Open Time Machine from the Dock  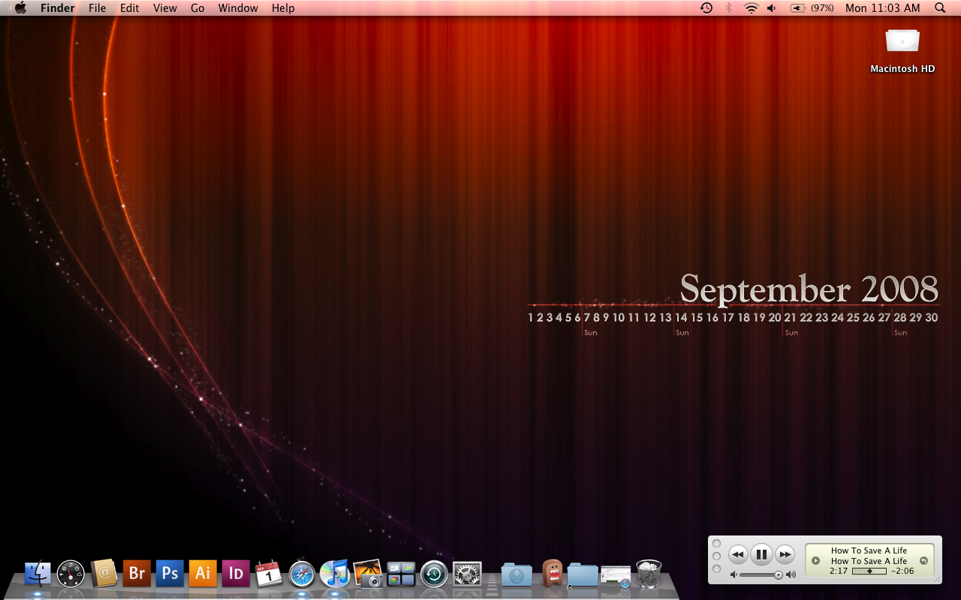point(434,574)
